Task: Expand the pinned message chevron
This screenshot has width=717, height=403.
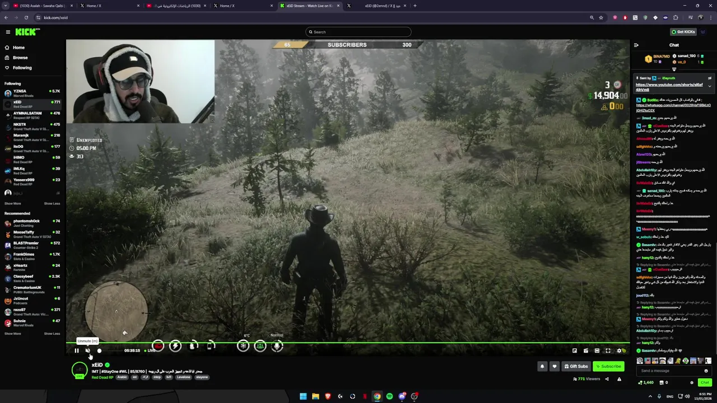Action: pyautogui.click(x=709, y=86)
